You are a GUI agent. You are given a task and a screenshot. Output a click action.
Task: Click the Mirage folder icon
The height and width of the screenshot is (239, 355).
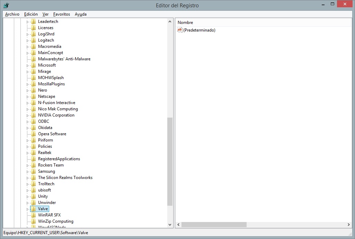pos(34,71)
